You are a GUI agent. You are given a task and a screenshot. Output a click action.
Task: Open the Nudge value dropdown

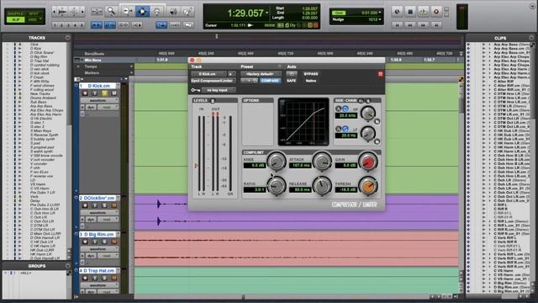coord(380,19)
